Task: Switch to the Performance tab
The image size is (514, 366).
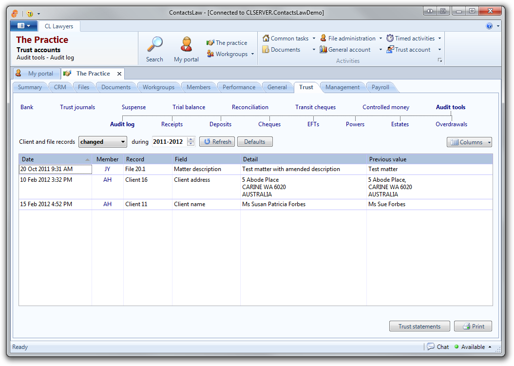Action: pos(239,87)
